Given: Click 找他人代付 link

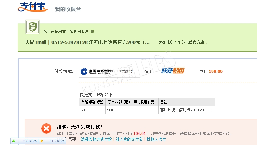Looking at the screenshot, I should pyautogui.click(x=156, y=139).
